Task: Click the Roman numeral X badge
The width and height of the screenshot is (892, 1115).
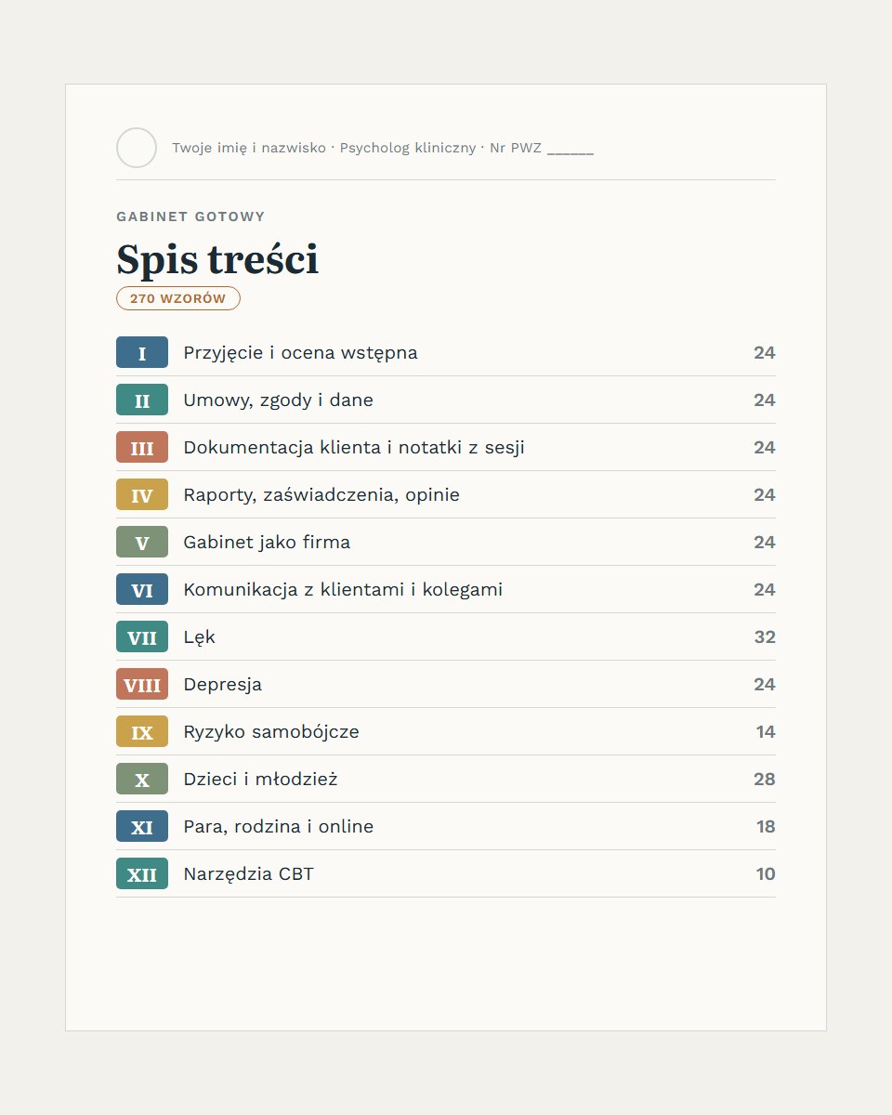Action: coord(142,779)
